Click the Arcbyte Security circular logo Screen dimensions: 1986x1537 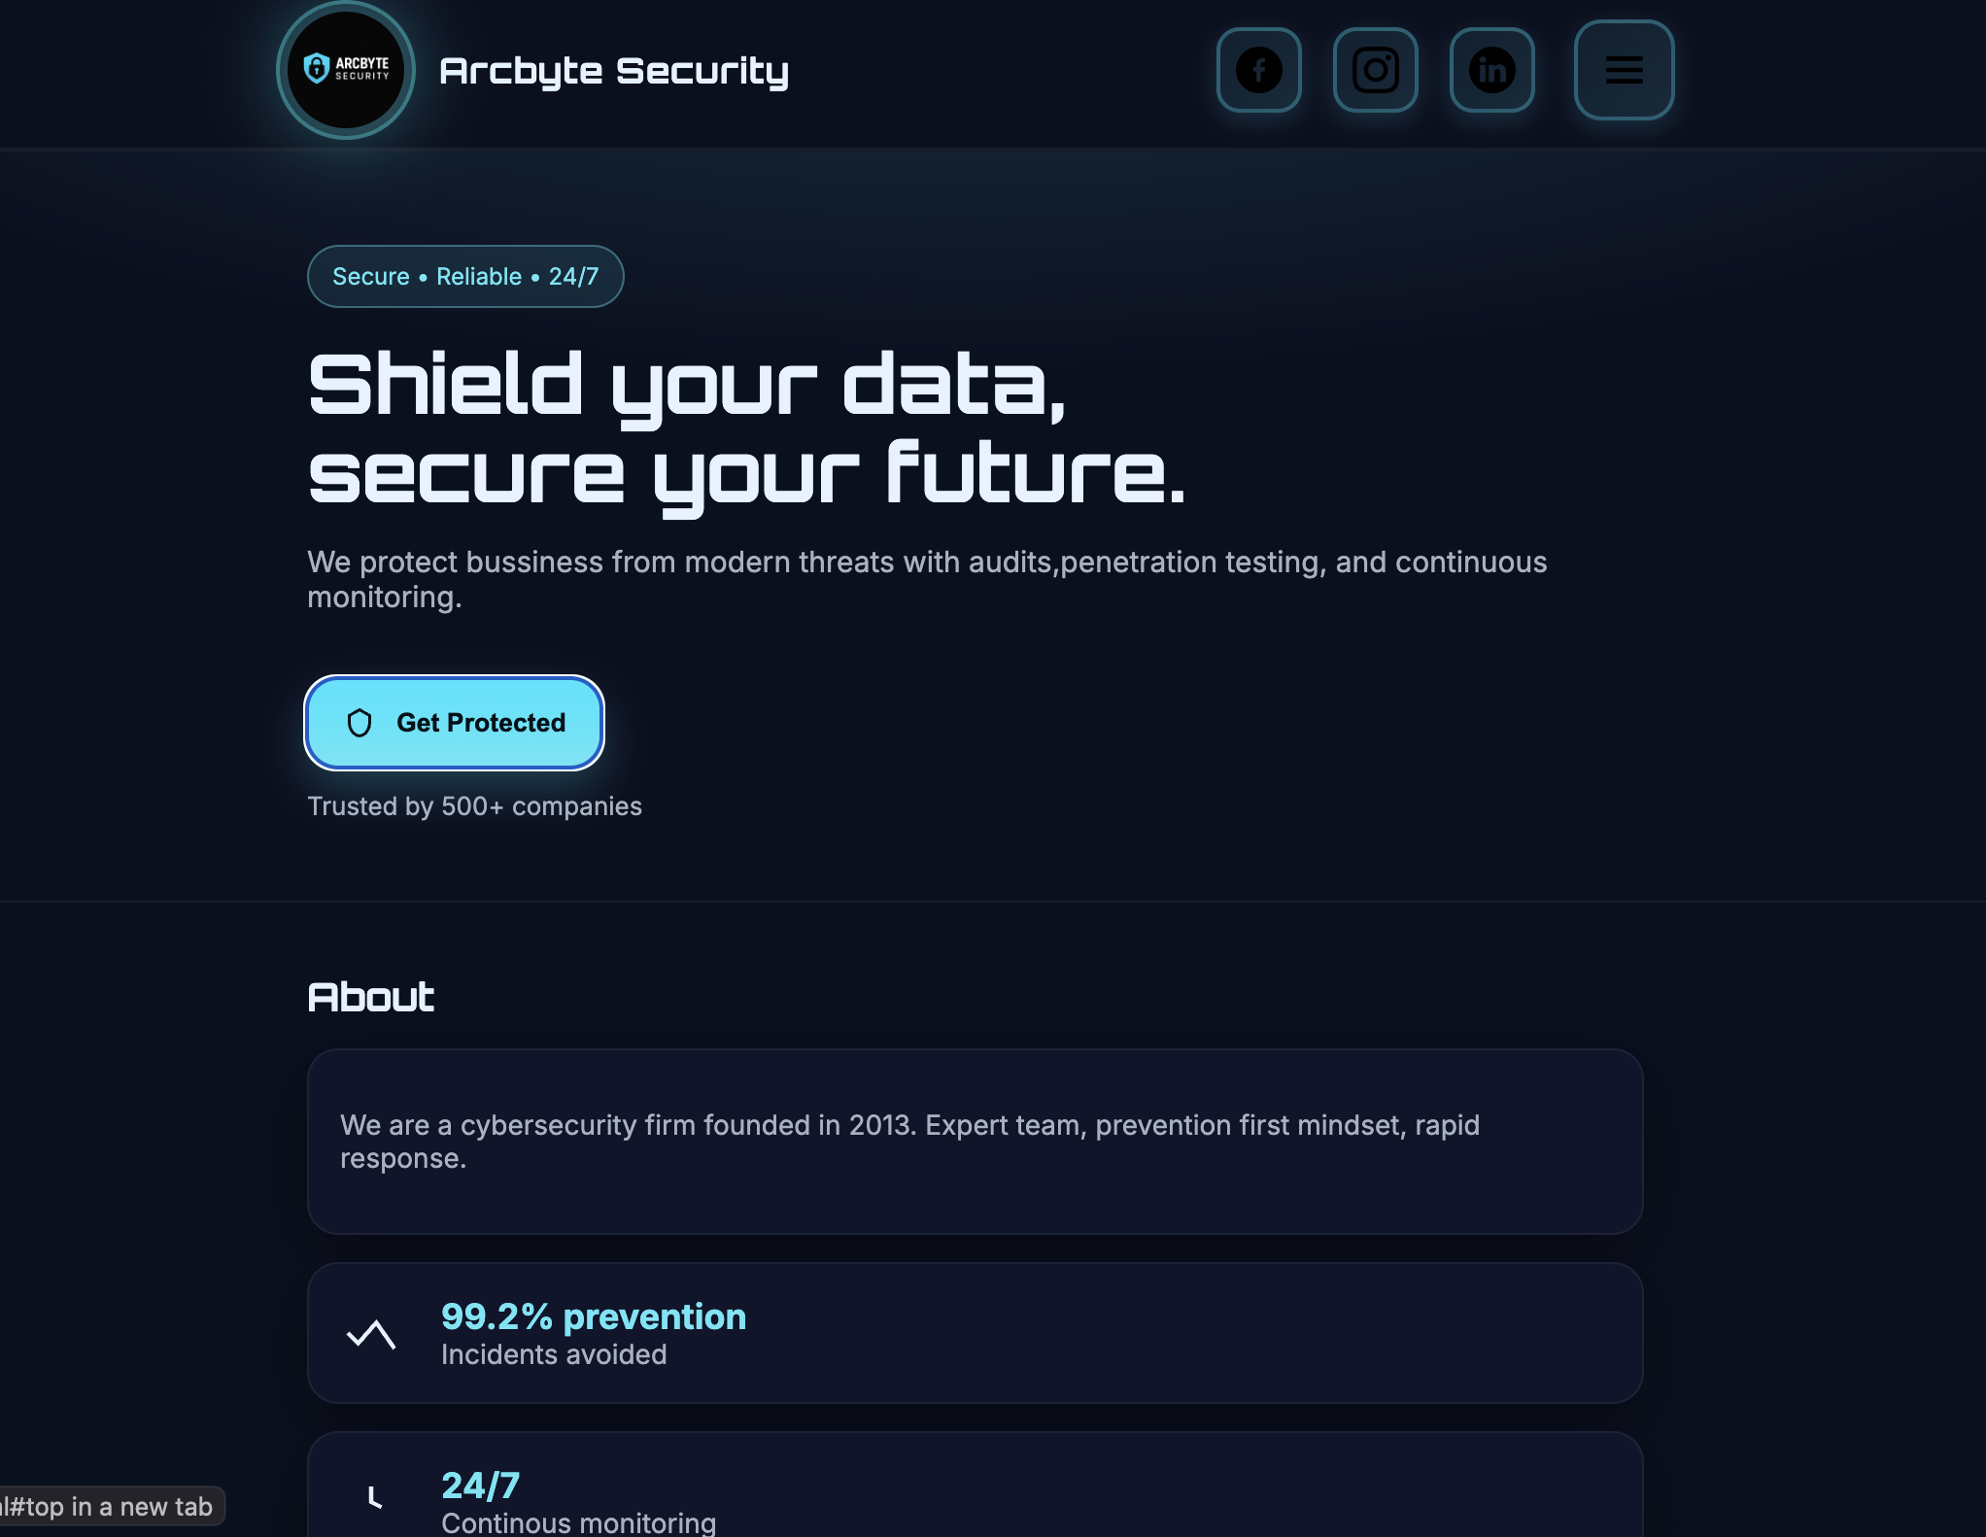pyautogui.click(x=346, y=70)
